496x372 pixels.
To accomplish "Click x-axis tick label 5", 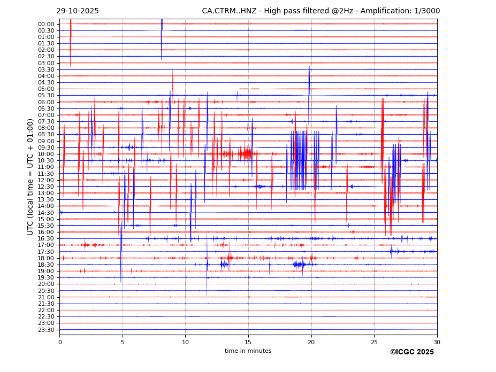I will click(x=123, y=342).
